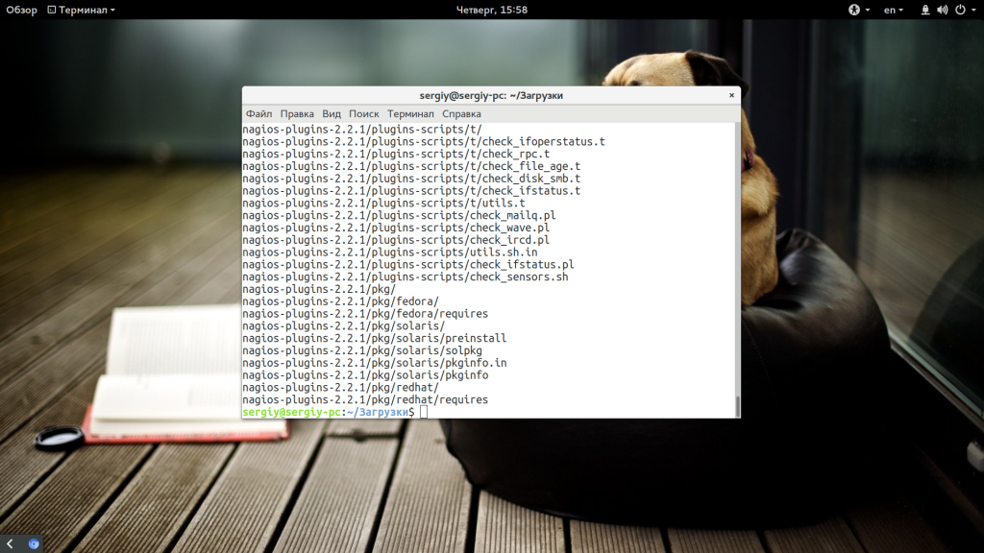Image resolution: width=984 pixels, height=553 pixels.
Task: Close the terminal window
Action: (731, 95)
